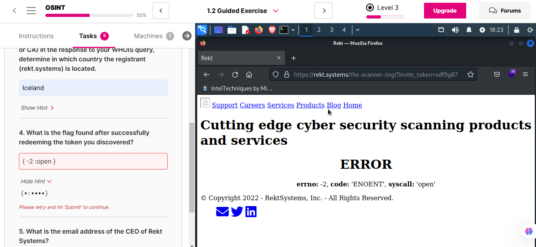Click the tracking protection shield icon
Viewport: 536px width, 247px height.
(x=276, y=74)
